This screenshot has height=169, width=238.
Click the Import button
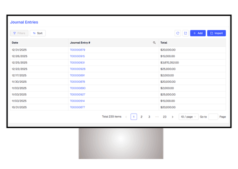tap(216, 33)
